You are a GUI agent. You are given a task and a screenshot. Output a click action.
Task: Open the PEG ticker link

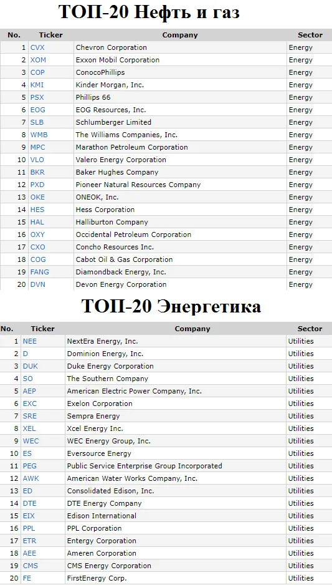pyautogui.click(x=30, y=466)
